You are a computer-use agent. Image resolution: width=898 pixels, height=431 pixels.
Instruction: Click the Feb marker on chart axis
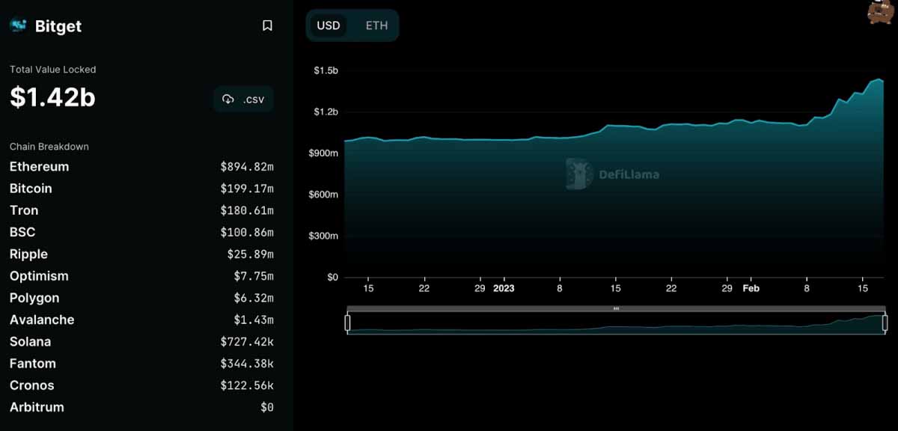751,288
